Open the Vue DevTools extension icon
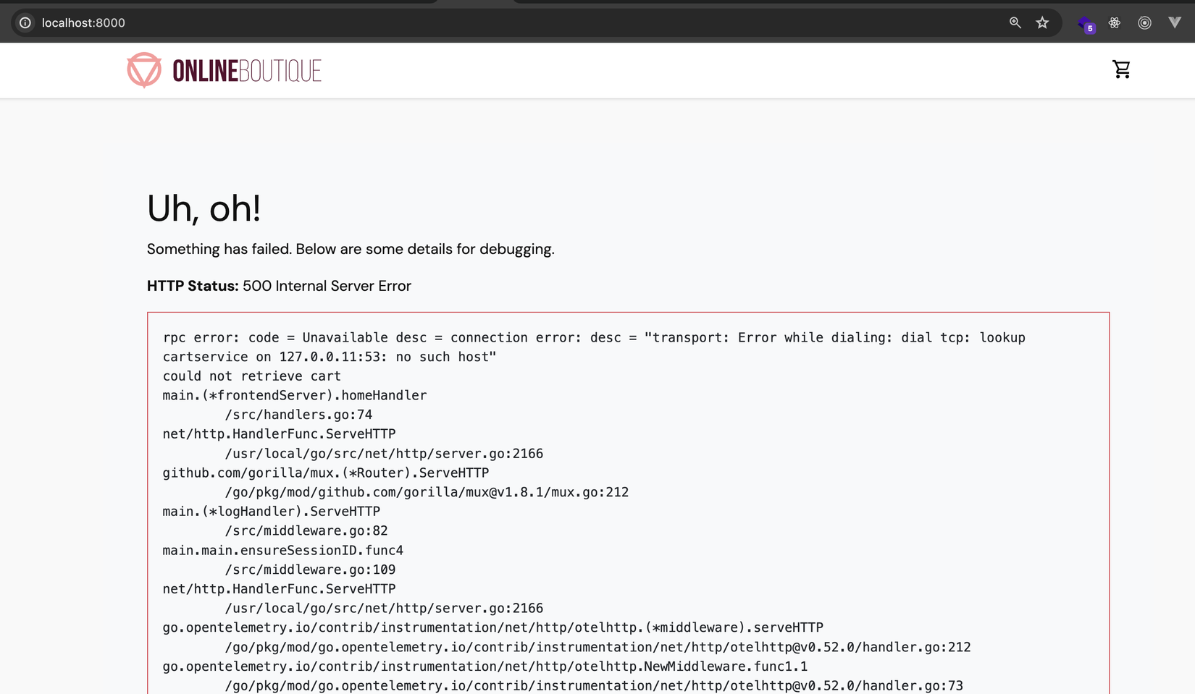 pos(1174,22)
